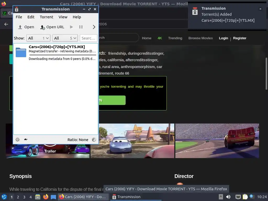Open the Edit menu in Transmission
This screenshot has width=268, height=201.
click(31, 17)
